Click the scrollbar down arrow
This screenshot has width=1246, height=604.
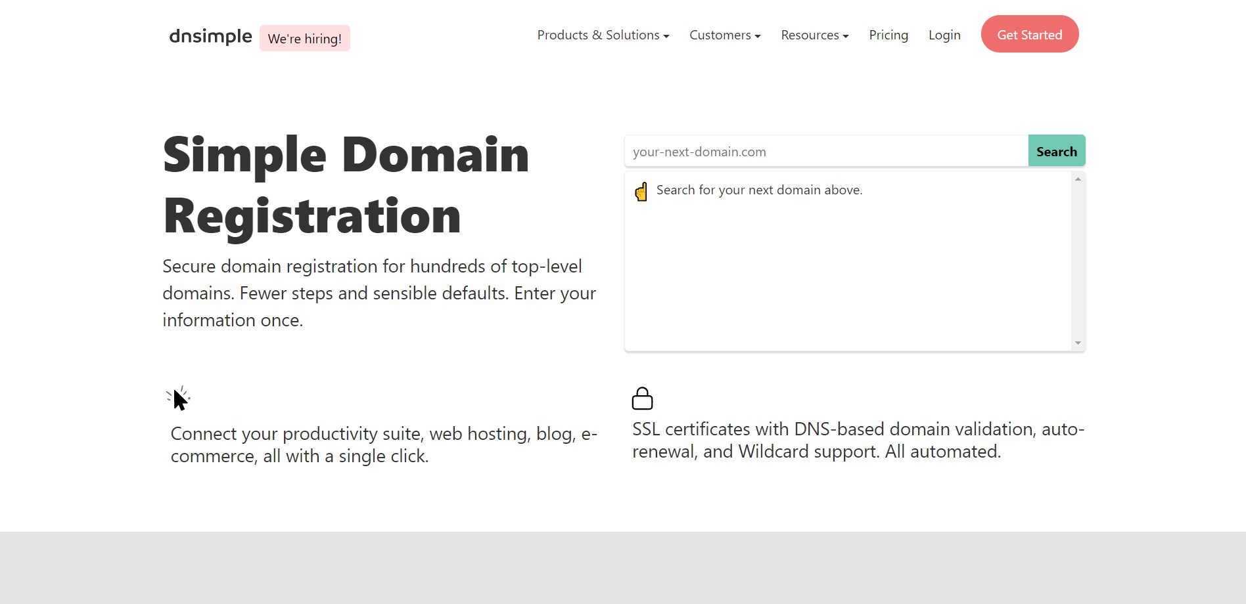tap(1078, 343)
